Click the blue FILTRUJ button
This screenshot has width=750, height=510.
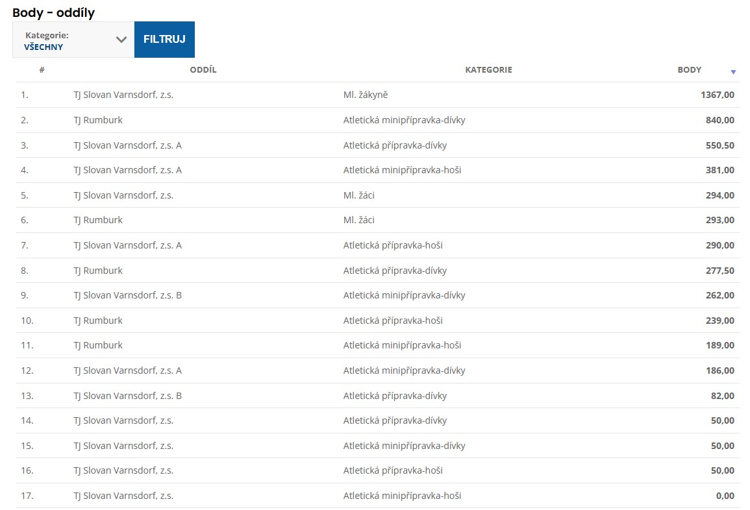pos(164,40)
